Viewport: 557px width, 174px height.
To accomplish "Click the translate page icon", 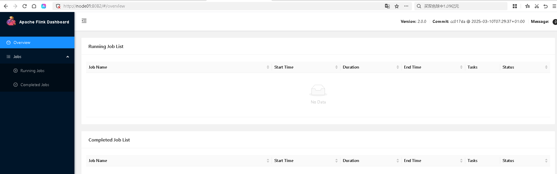I will 387,6.
